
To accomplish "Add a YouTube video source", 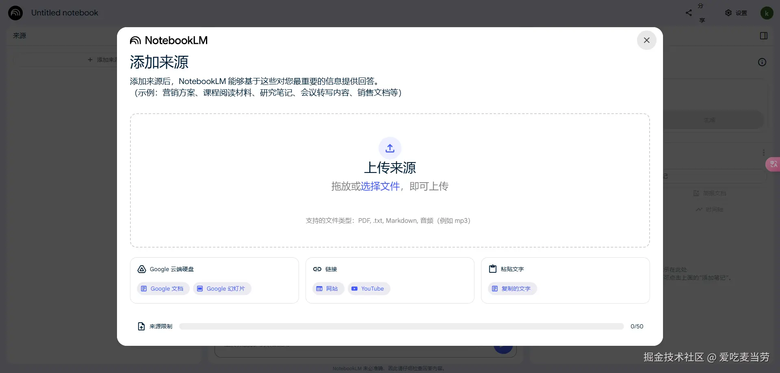I will [369, 289].
